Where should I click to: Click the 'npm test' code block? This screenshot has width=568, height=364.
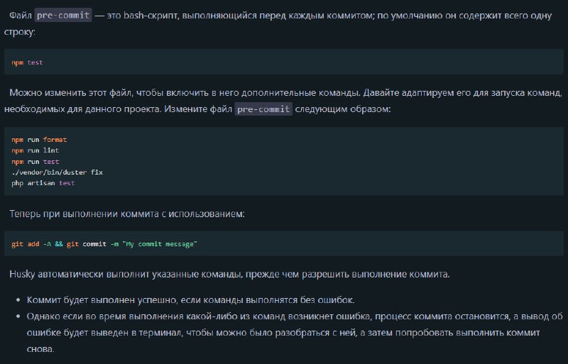click(x=283, y=62)
